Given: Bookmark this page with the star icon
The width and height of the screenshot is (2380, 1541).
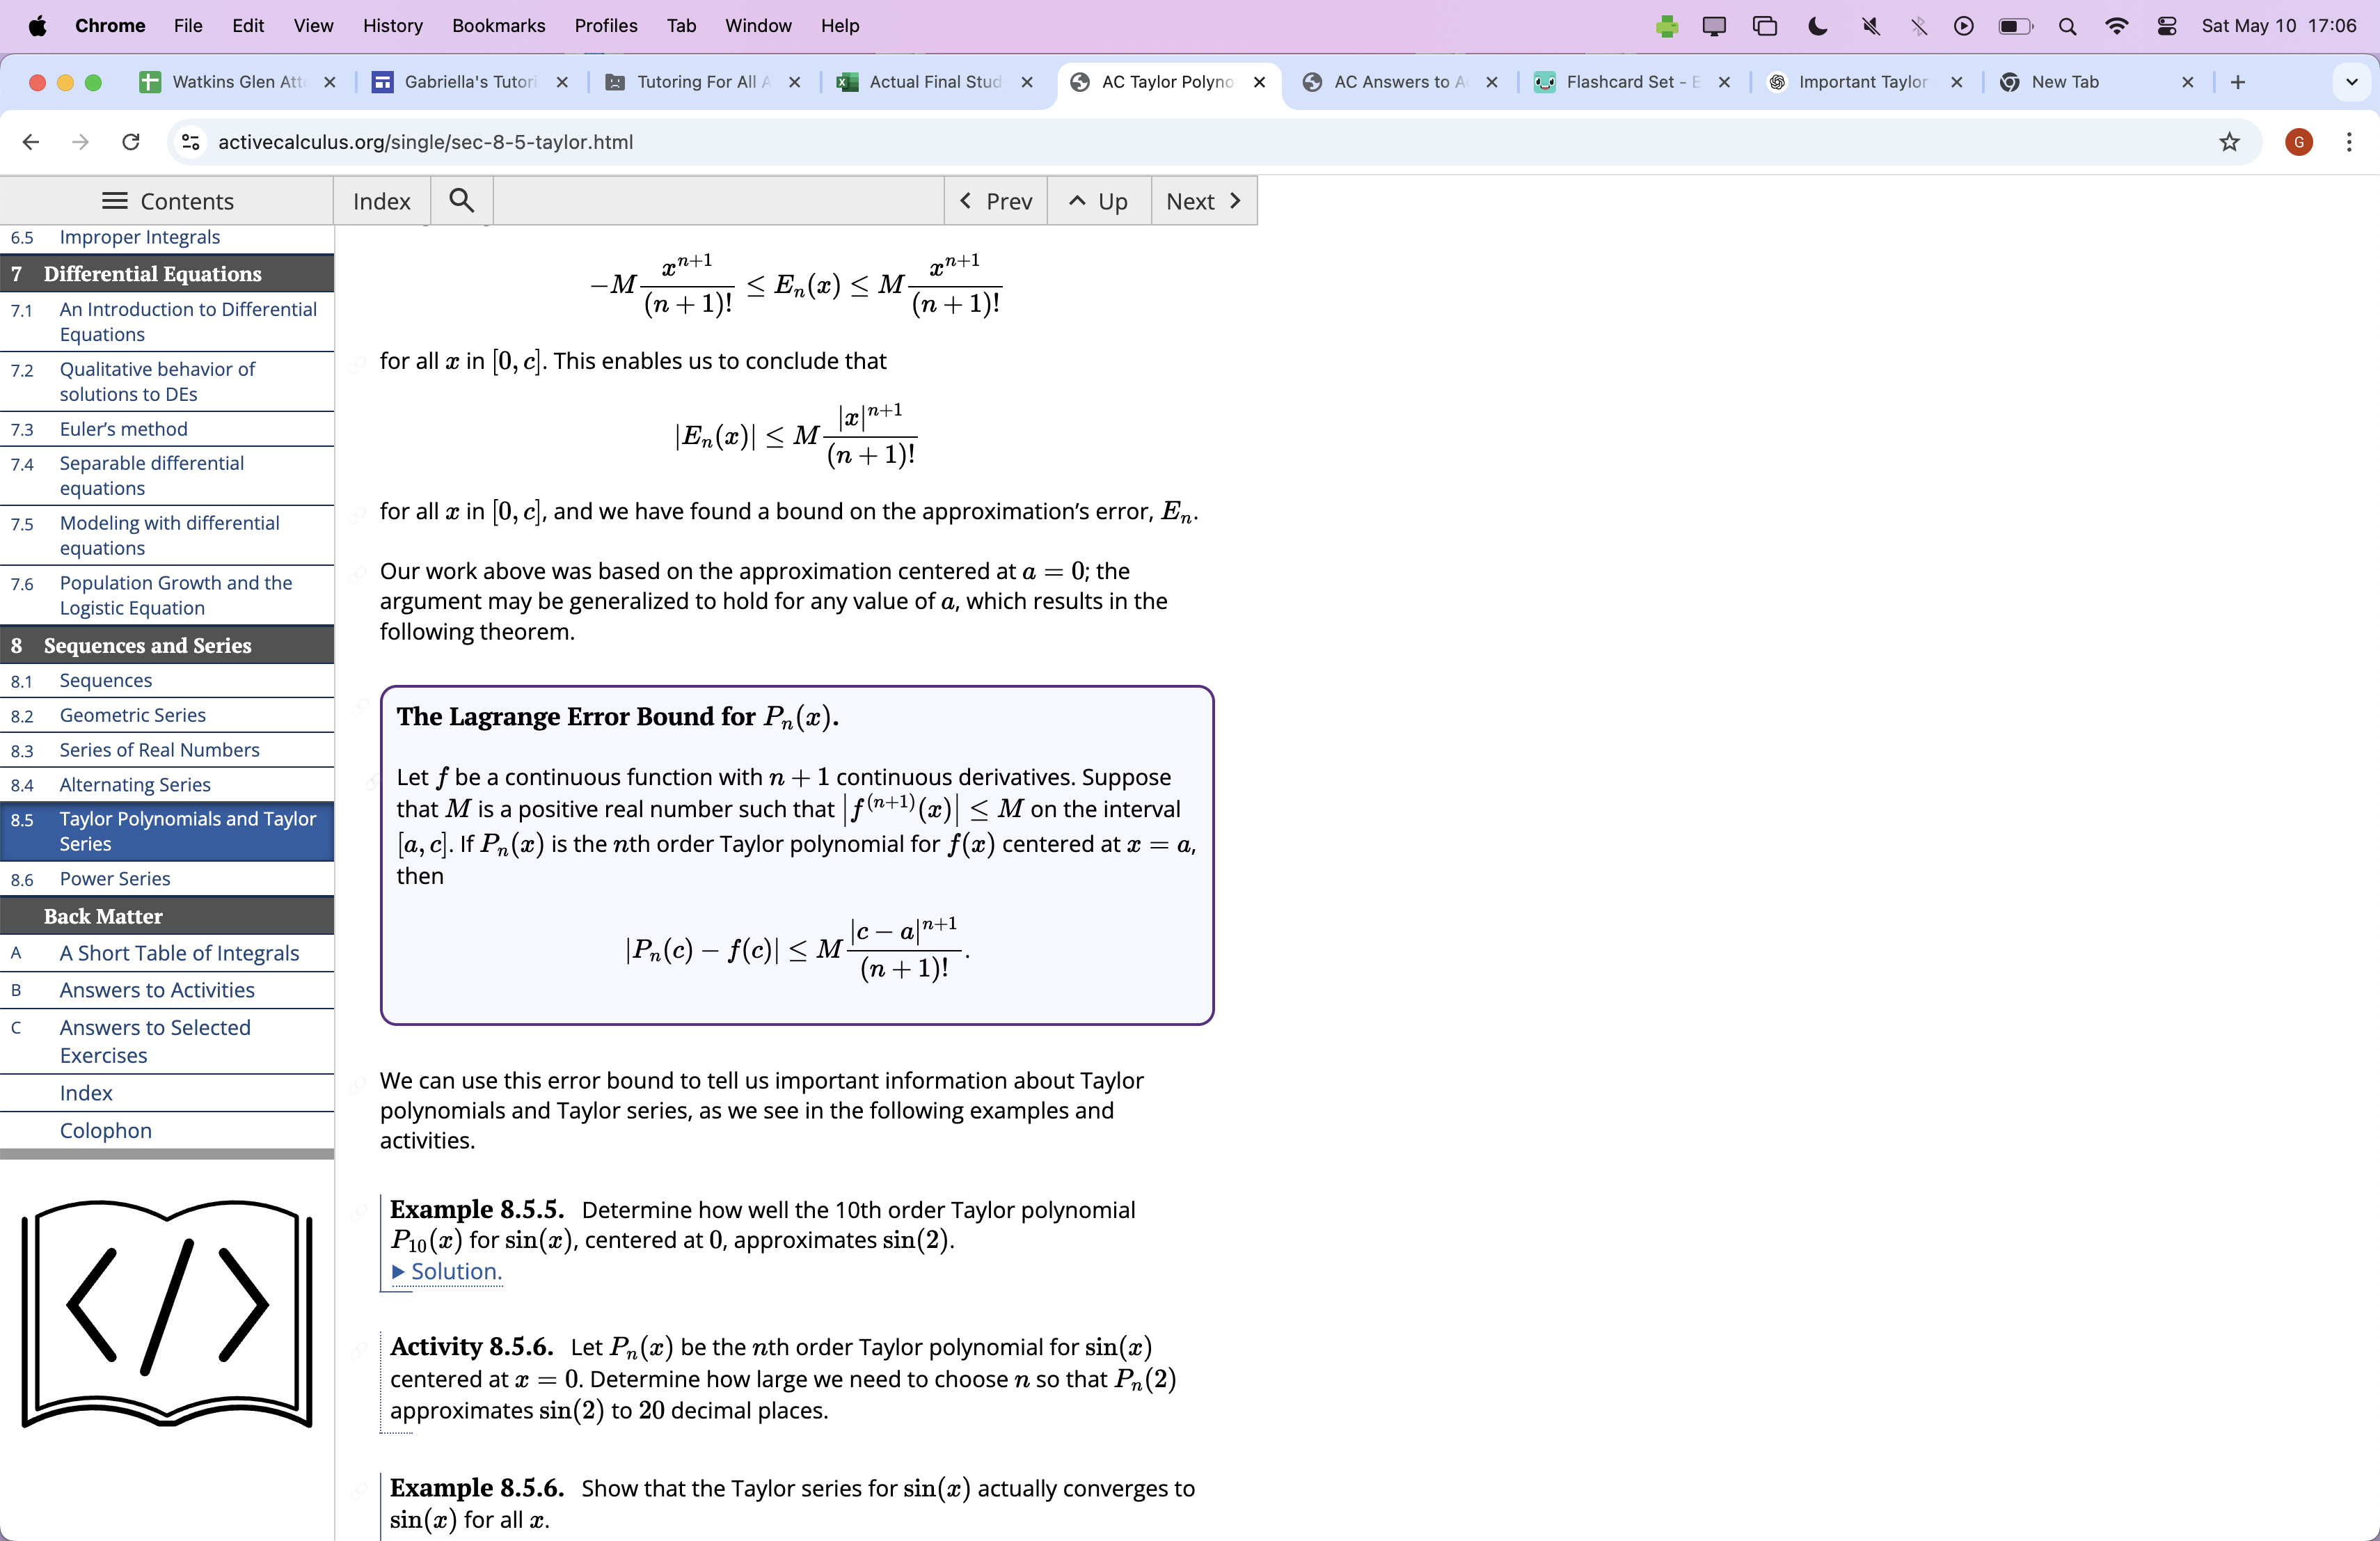Looking at the screenshot, I should point(2229,142).
